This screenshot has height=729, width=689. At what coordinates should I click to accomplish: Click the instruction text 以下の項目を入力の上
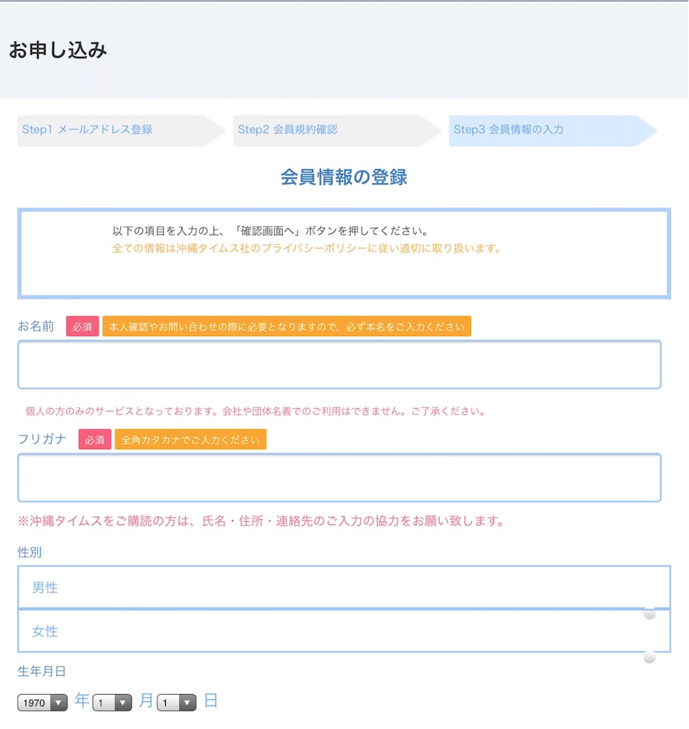coord(270,231)
